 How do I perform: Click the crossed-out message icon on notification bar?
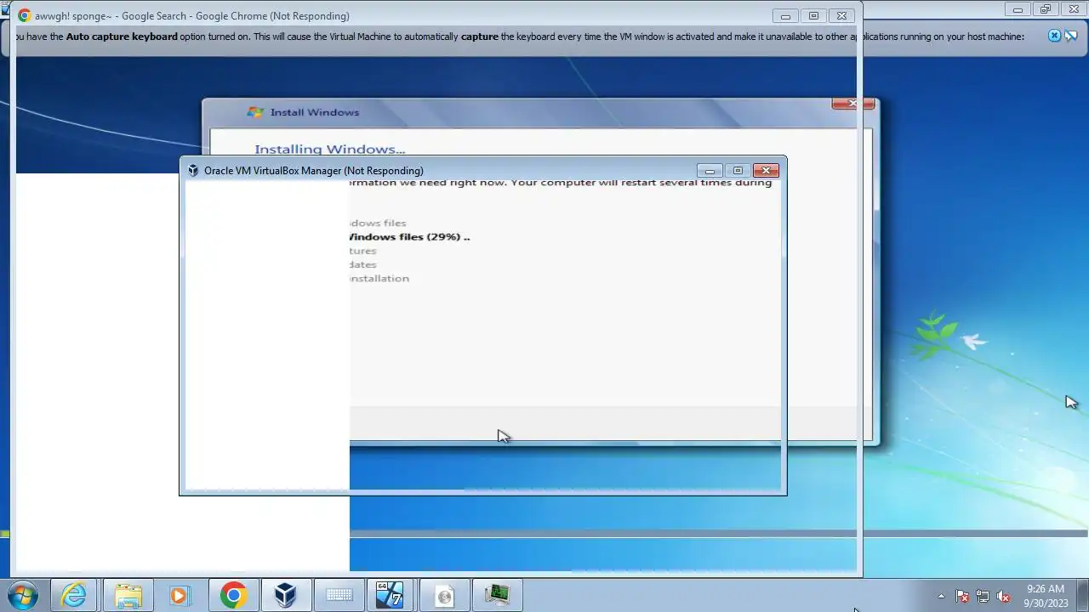tap(1072, 36)
